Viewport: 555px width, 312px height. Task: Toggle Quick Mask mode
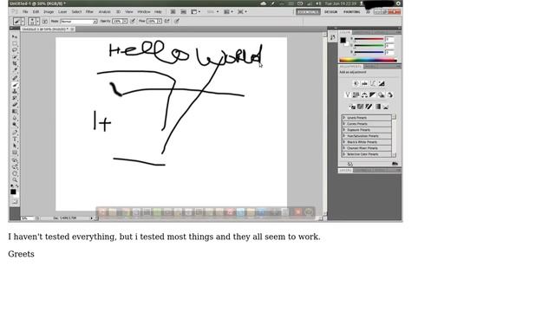tap(15, 201)
